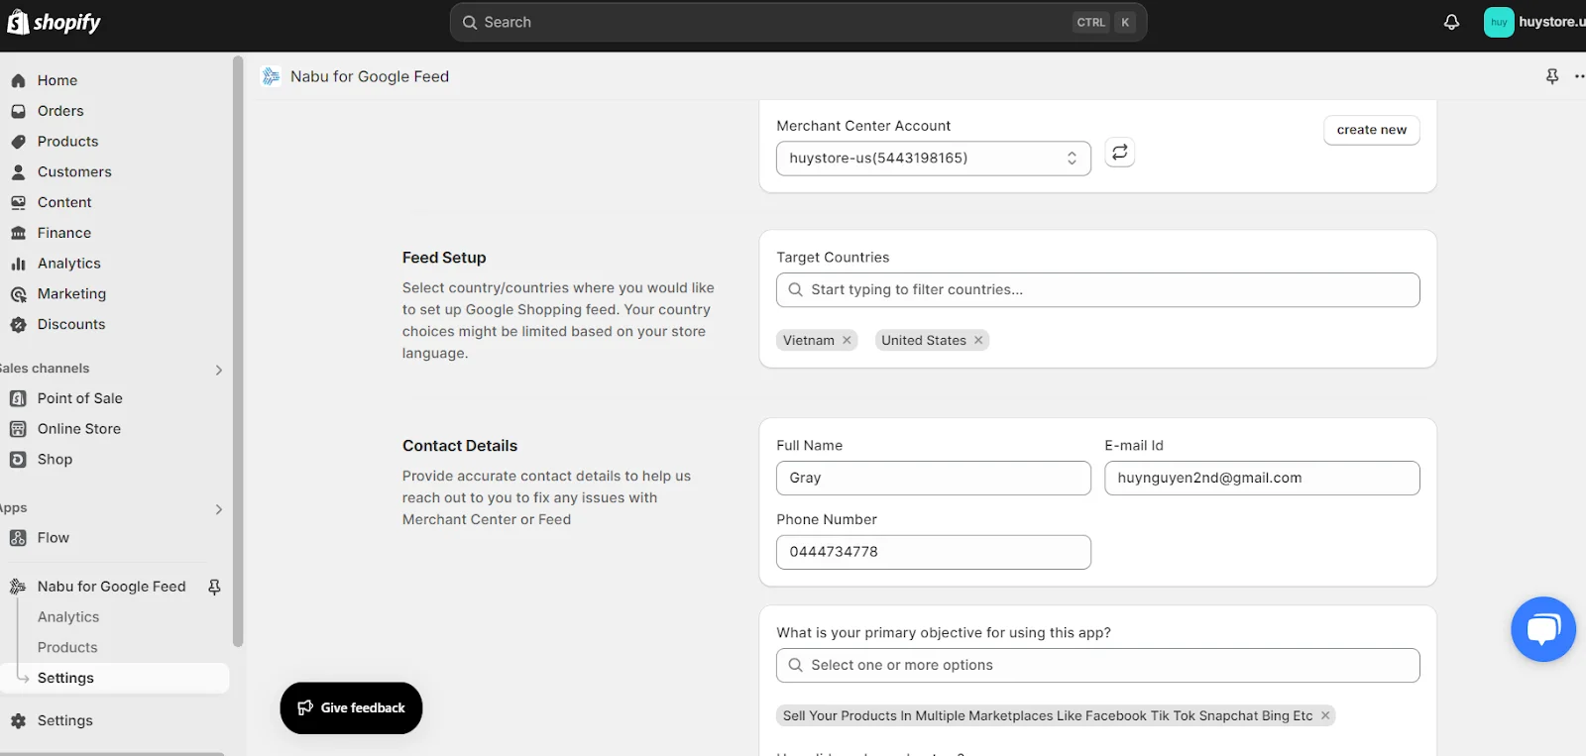This screenshot has width=1586, height=756.
Task: Click the bottom Settings gear icon
Action: pos(18,720)
